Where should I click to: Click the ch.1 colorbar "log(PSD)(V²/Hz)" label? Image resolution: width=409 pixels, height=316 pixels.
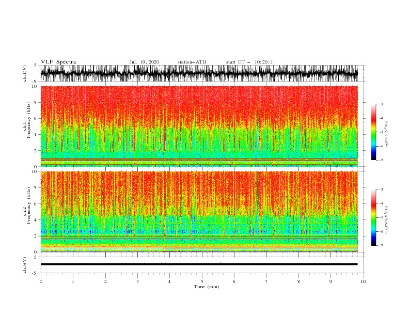pos(387,135)
